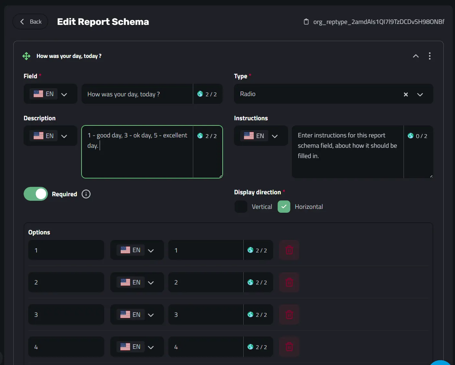Click the 'Edit Report Schema' heading
This screenshot has width=455, height=365.
pyautogui.click(x=103, y=22)
